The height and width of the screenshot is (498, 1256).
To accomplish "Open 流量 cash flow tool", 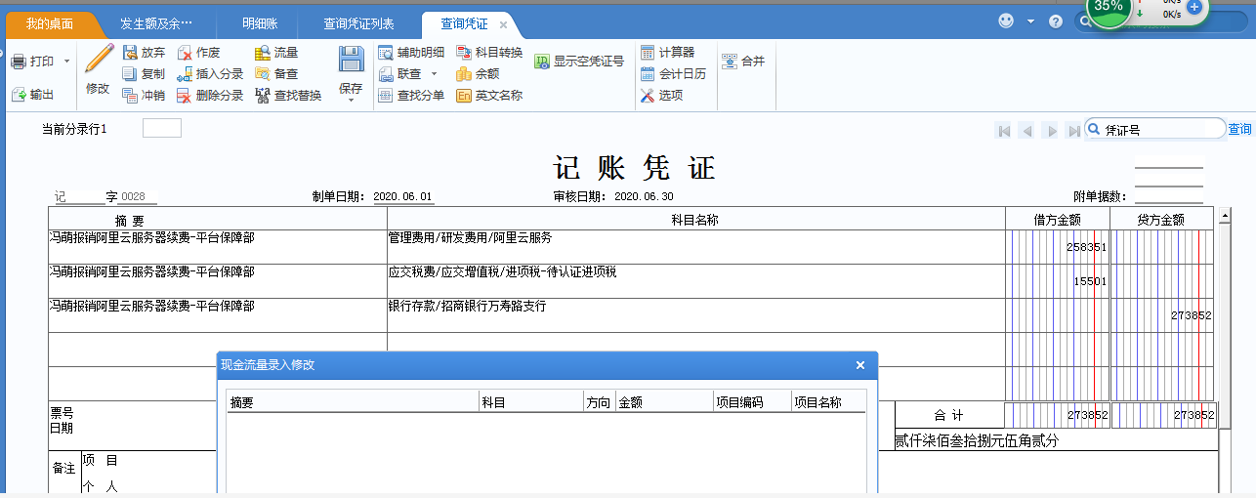I will tap(276, 53).
